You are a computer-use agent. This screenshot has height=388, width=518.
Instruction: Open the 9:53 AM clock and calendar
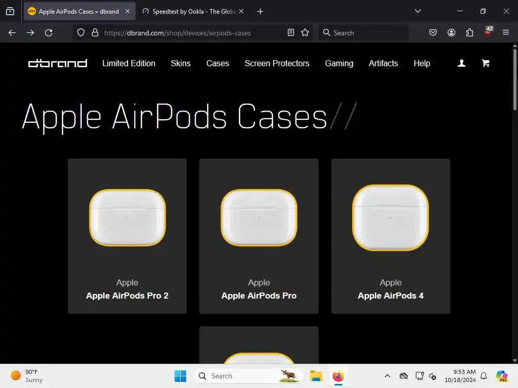point(460,376)
